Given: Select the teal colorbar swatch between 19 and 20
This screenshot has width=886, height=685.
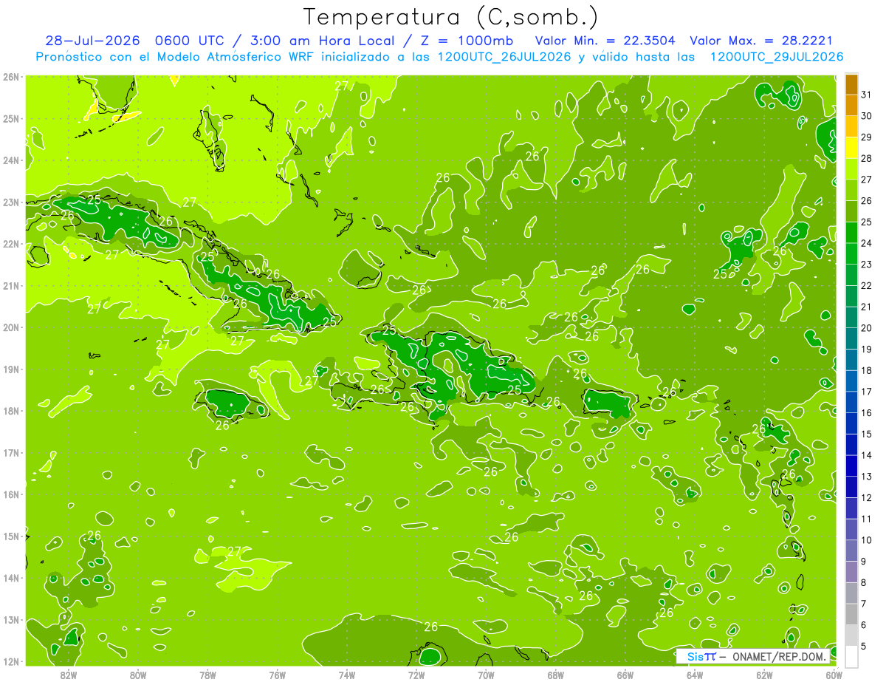Looking at the screenshot, I should coord(851,338).
